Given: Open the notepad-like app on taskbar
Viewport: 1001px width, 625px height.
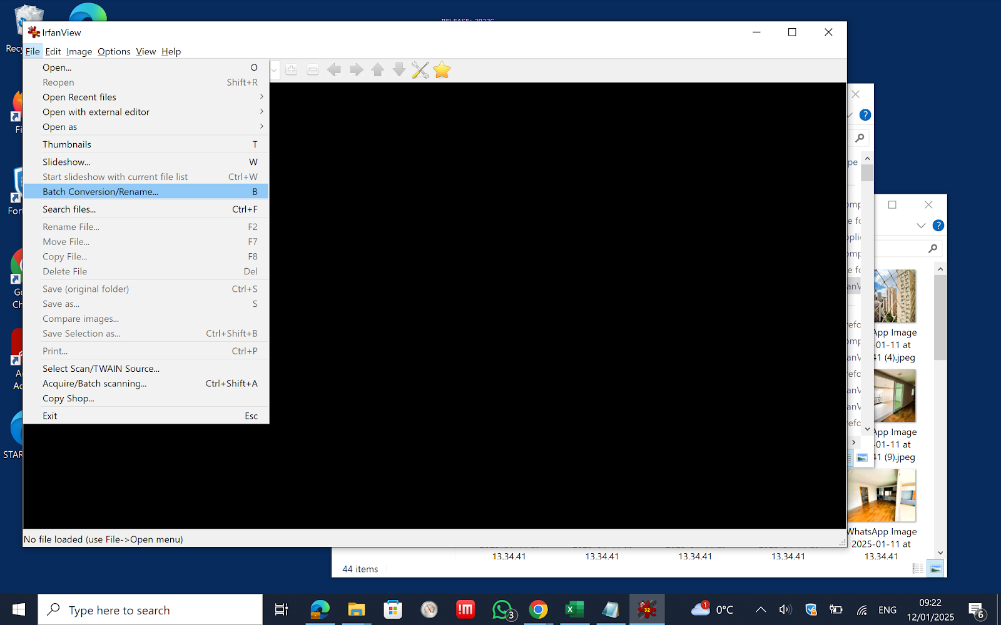Looking at the screenshot, I should pos(611,609).
